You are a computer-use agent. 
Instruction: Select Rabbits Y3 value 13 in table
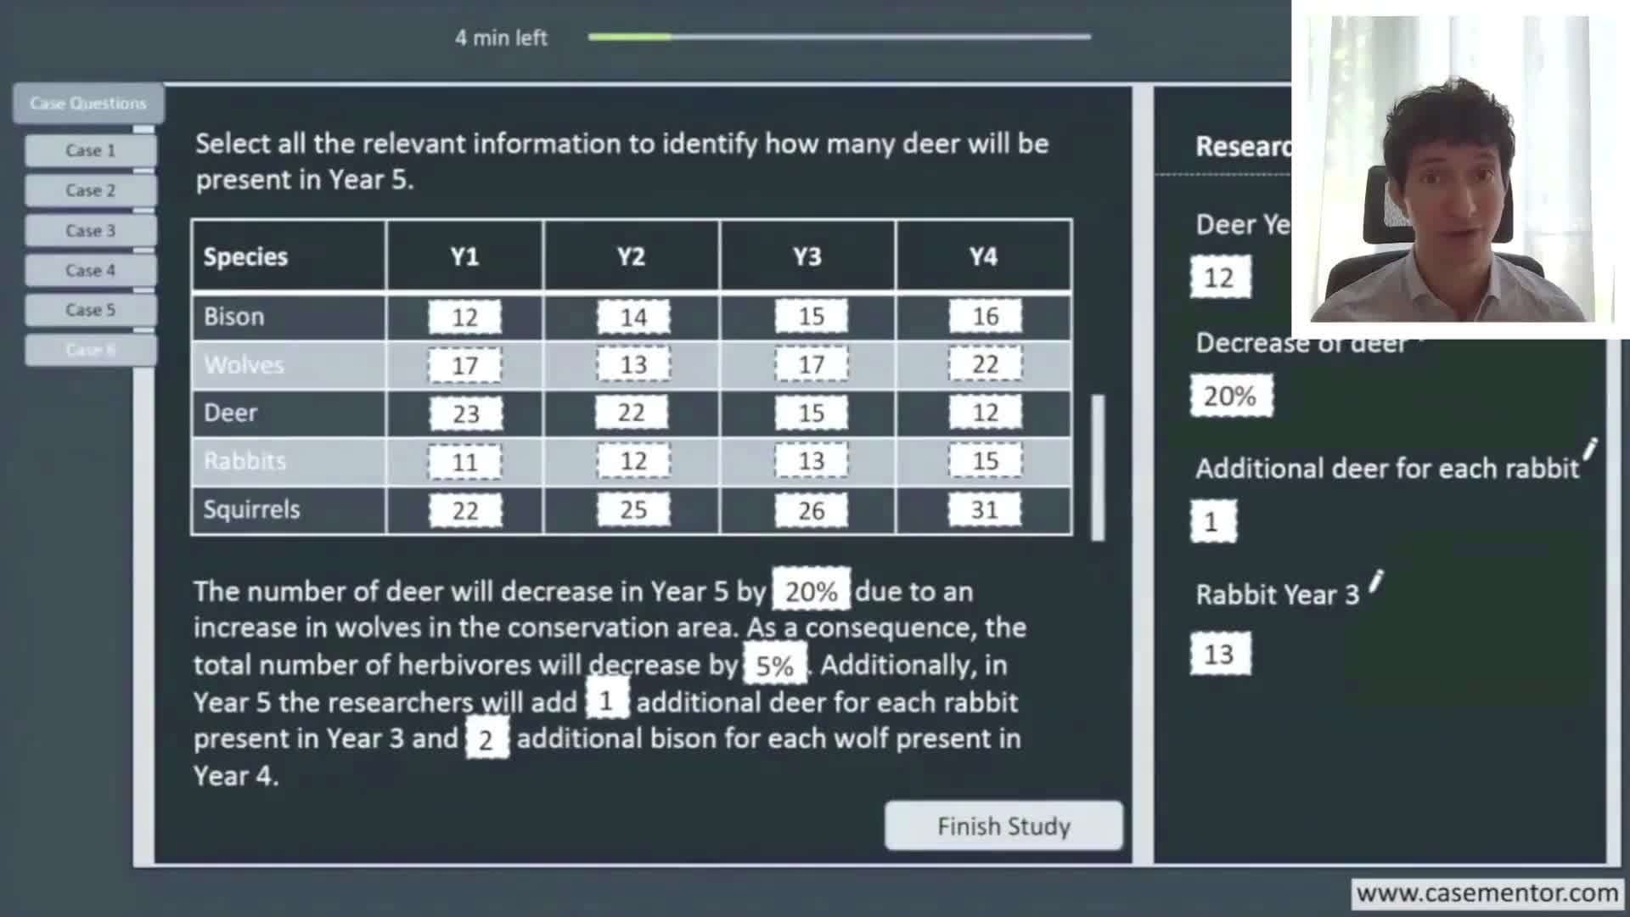[x=811, y=462]
